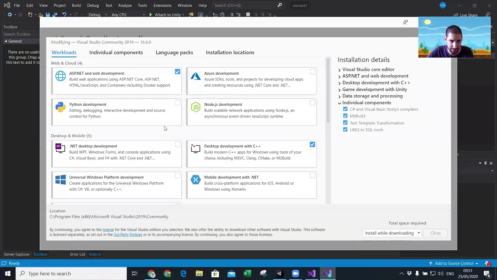The image size is (497, 280).
Task: Check the .NET desktop development workload
Action: tap(177, 145)
